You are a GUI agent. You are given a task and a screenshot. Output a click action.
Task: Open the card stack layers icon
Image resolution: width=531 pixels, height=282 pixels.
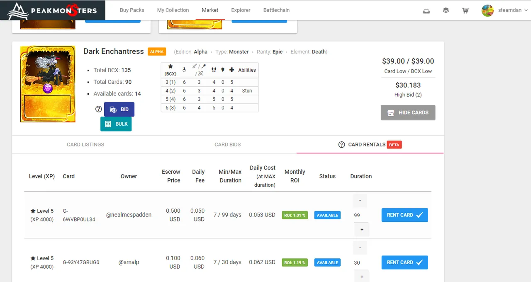[x=446, y=10]
